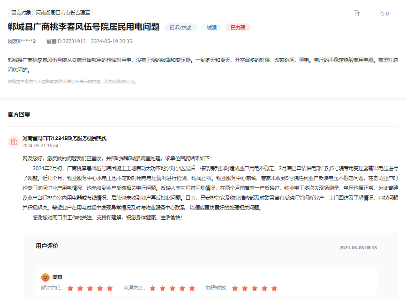Image resolution: width=406 pixels, height=299 pixels.
Task: Click the smiling satisfied face emoji
Action: click(45, 277)
